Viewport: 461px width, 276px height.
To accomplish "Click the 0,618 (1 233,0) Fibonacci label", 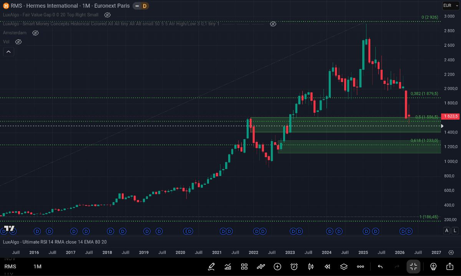I will click(x=425, y=141).
